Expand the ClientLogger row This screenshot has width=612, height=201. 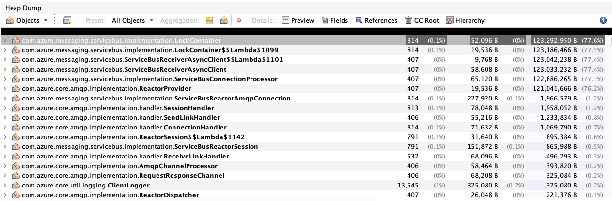click(5, 186)
